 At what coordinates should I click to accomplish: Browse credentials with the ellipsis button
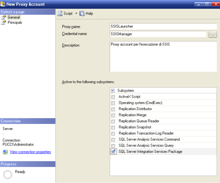click(212, 34)
